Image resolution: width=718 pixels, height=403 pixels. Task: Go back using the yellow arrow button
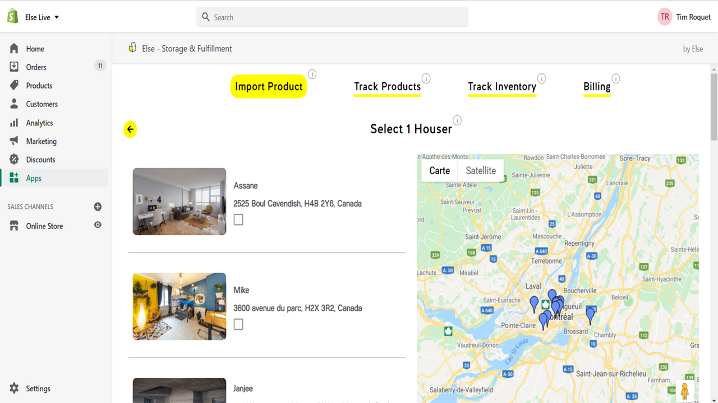(x=130, y=129)
